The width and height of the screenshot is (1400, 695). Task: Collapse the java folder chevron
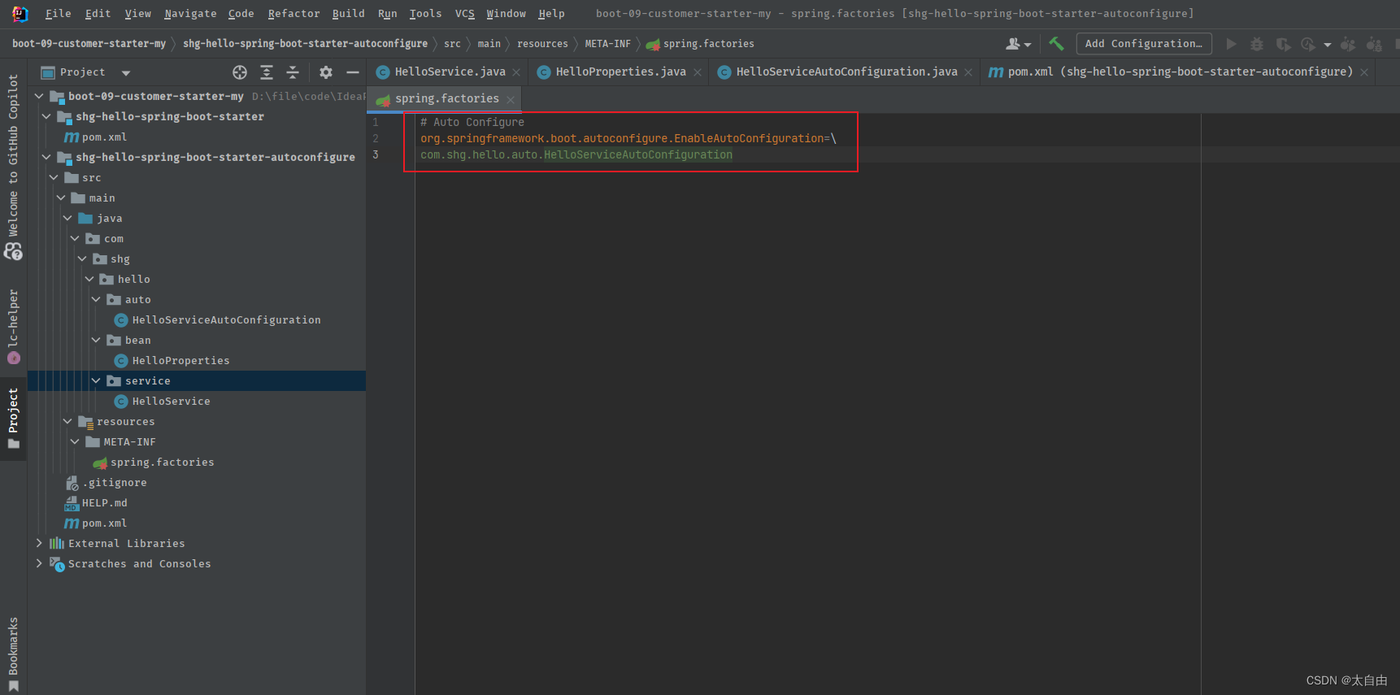tap(67, 218)
